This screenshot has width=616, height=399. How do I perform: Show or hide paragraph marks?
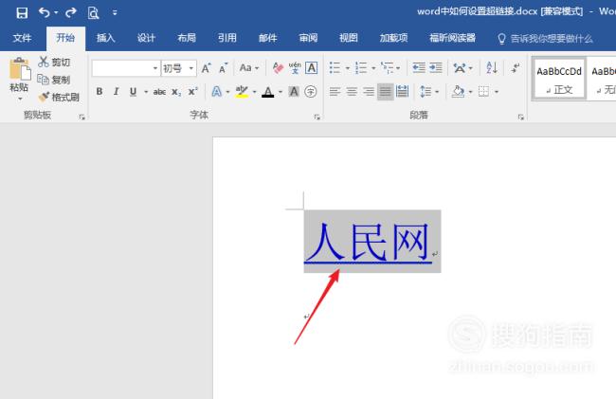pyautogui.click(x=516, y=68)
